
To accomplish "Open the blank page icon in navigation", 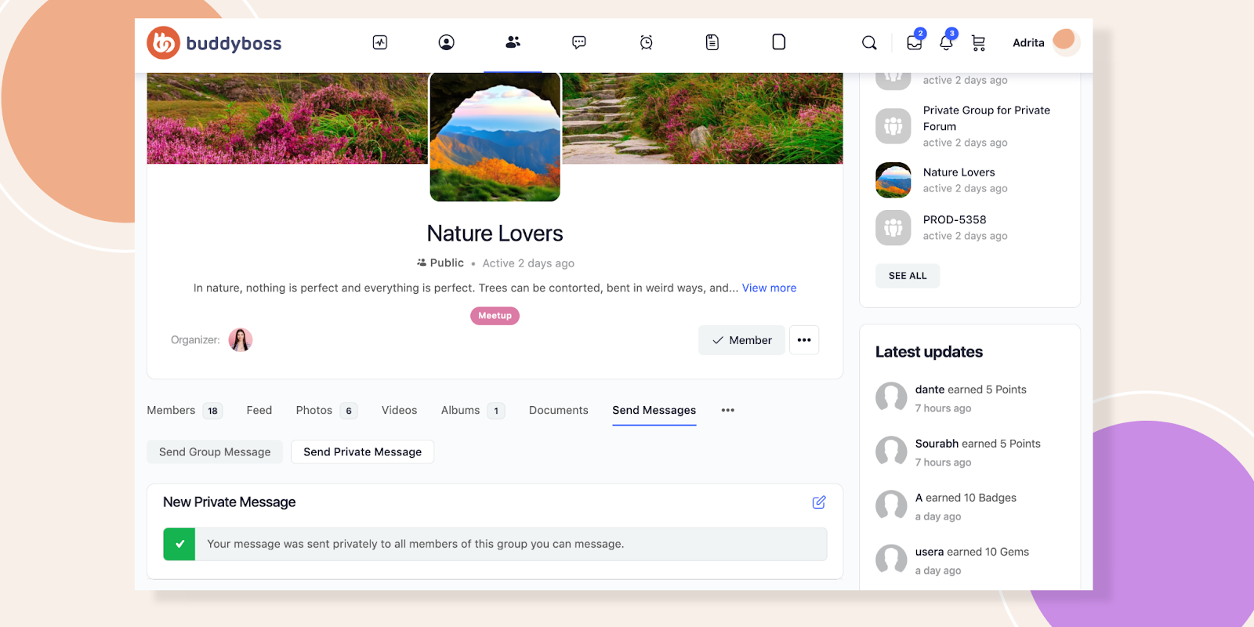I will click(779, 42).
